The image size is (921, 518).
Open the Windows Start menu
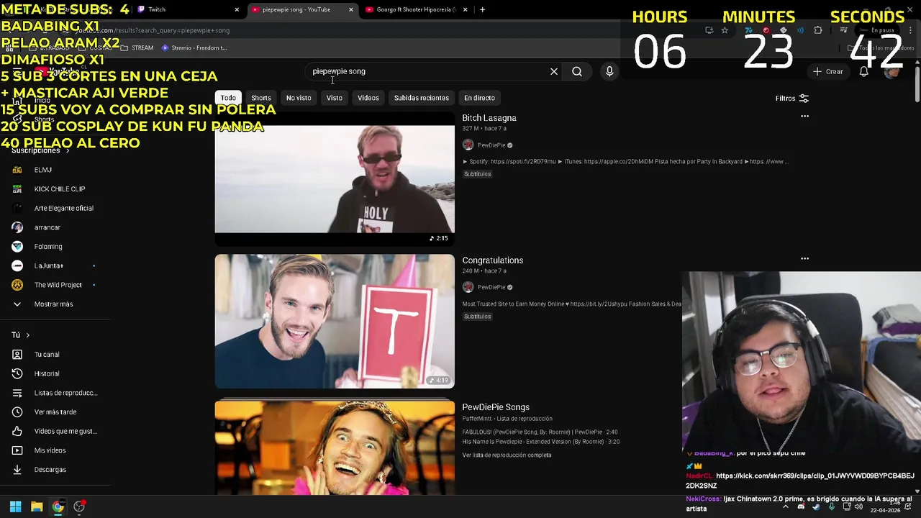click(x=15, y=506)
